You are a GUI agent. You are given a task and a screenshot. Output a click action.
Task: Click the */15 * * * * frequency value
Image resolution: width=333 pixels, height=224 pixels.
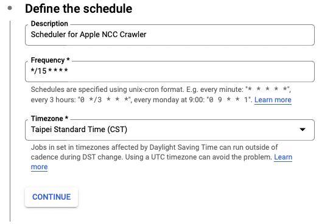pos(49,71)
